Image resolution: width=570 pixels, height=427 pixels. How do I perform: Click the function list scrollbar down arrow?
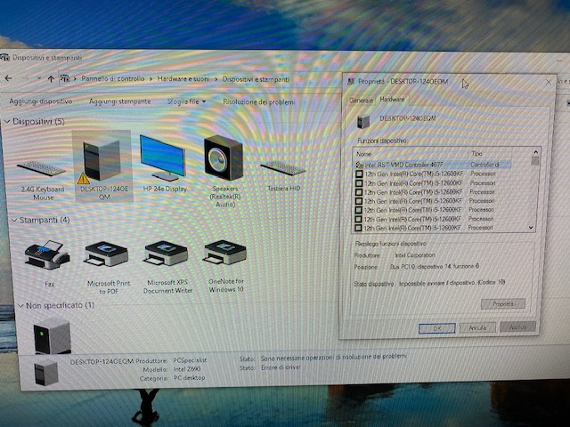click(x=531, y=228)
